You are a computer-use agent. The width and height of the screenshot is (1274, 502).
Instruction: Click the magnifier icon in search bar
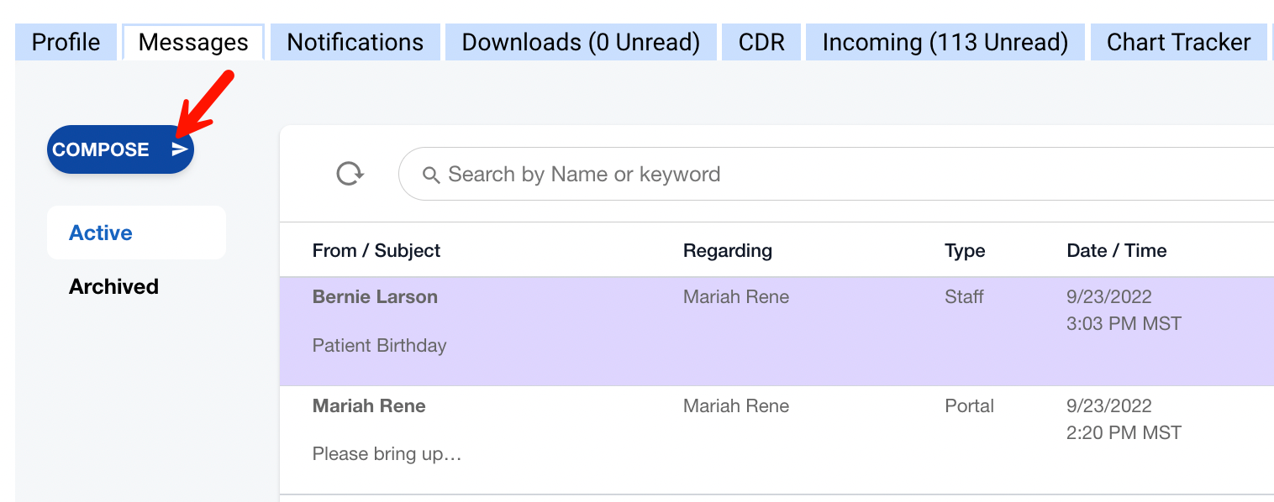click(x=431, y=175)
